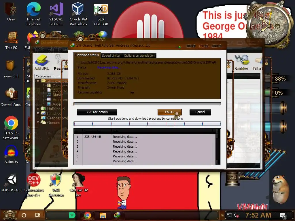
Task: Click the connections progress segment bar
Action: point(147,123)
